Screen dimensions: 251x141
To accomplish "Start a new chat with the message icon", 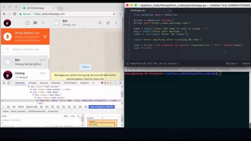I will tap(35, 23).
